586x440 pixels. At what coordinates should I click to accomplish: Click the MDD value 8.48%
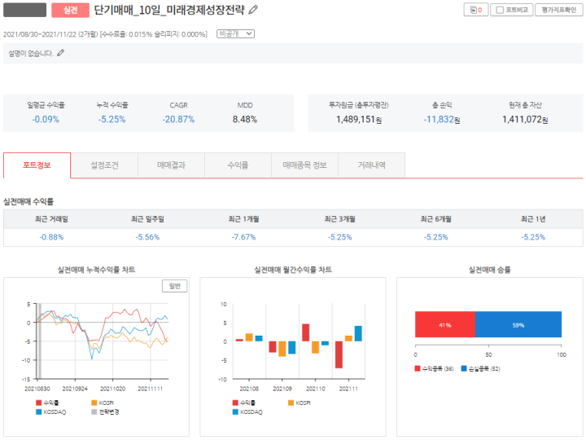[x=245, y=119]
